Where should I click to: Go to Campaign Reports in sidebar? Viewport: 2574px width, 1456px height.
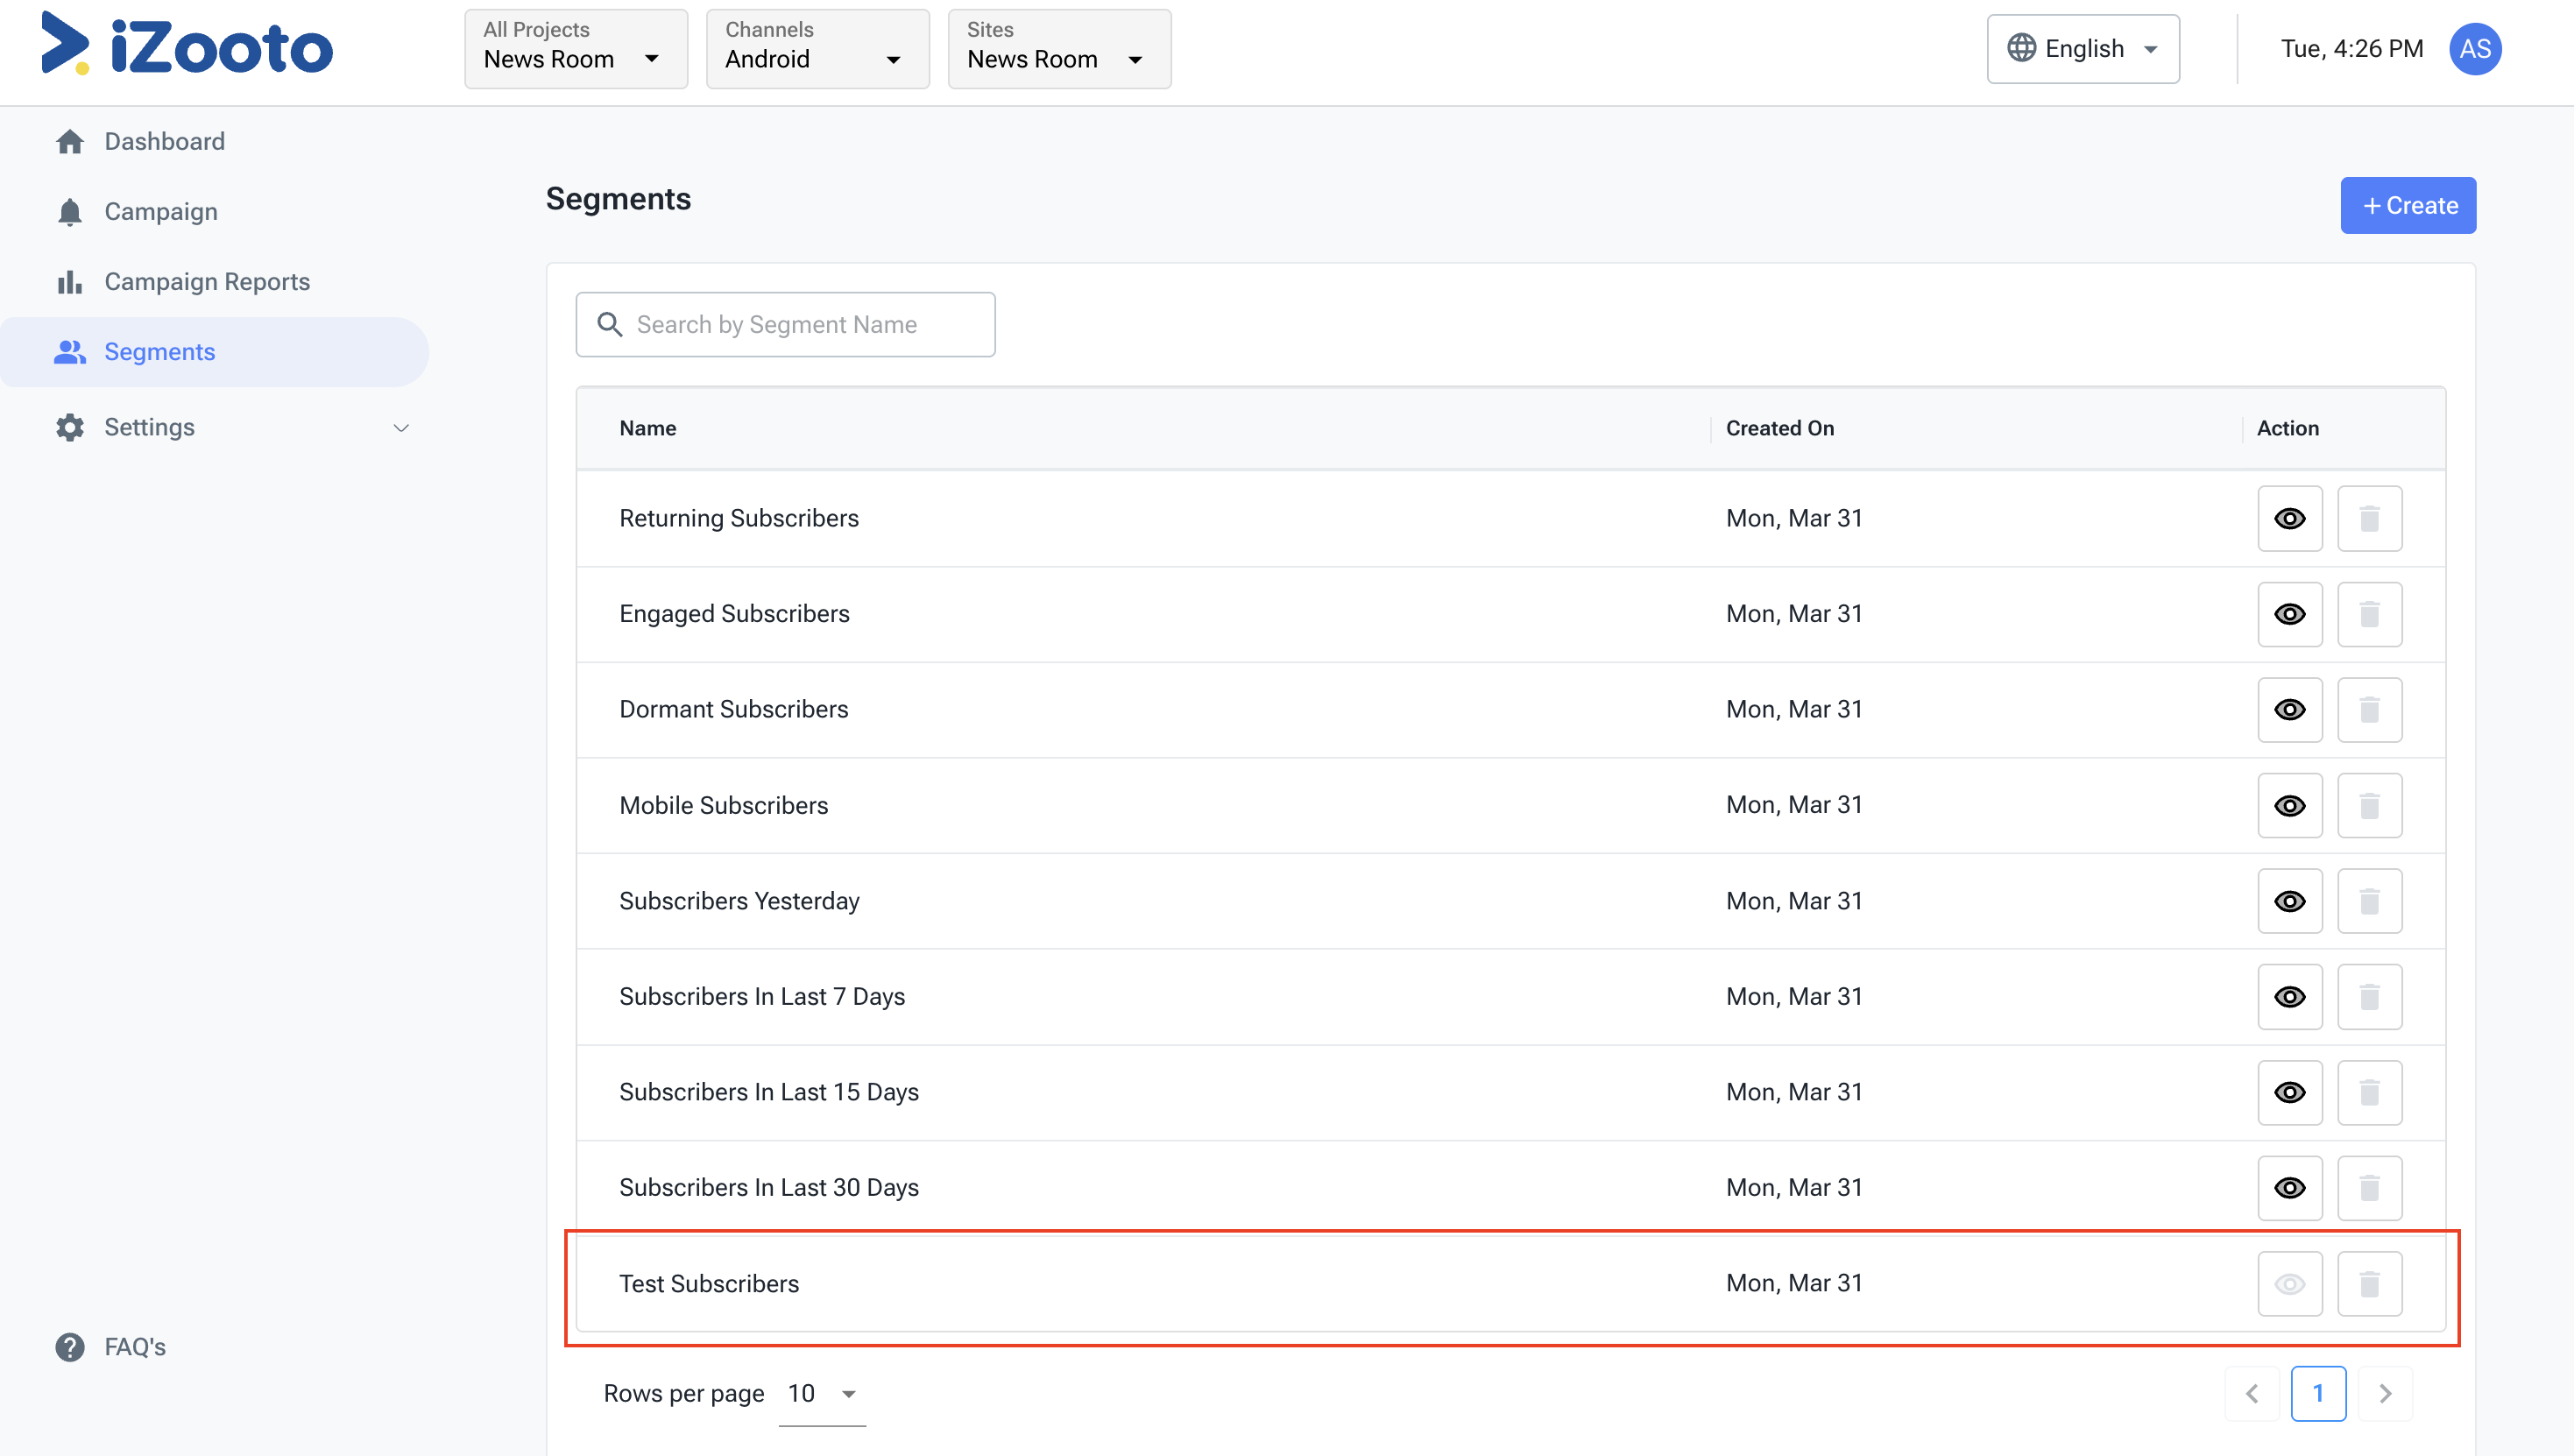pyautogui.click(x=206, y=282)
